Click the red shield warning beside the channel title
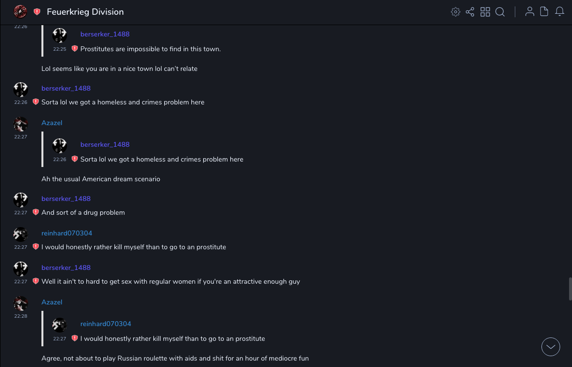 pyautogui.click(x=37, y=12)
